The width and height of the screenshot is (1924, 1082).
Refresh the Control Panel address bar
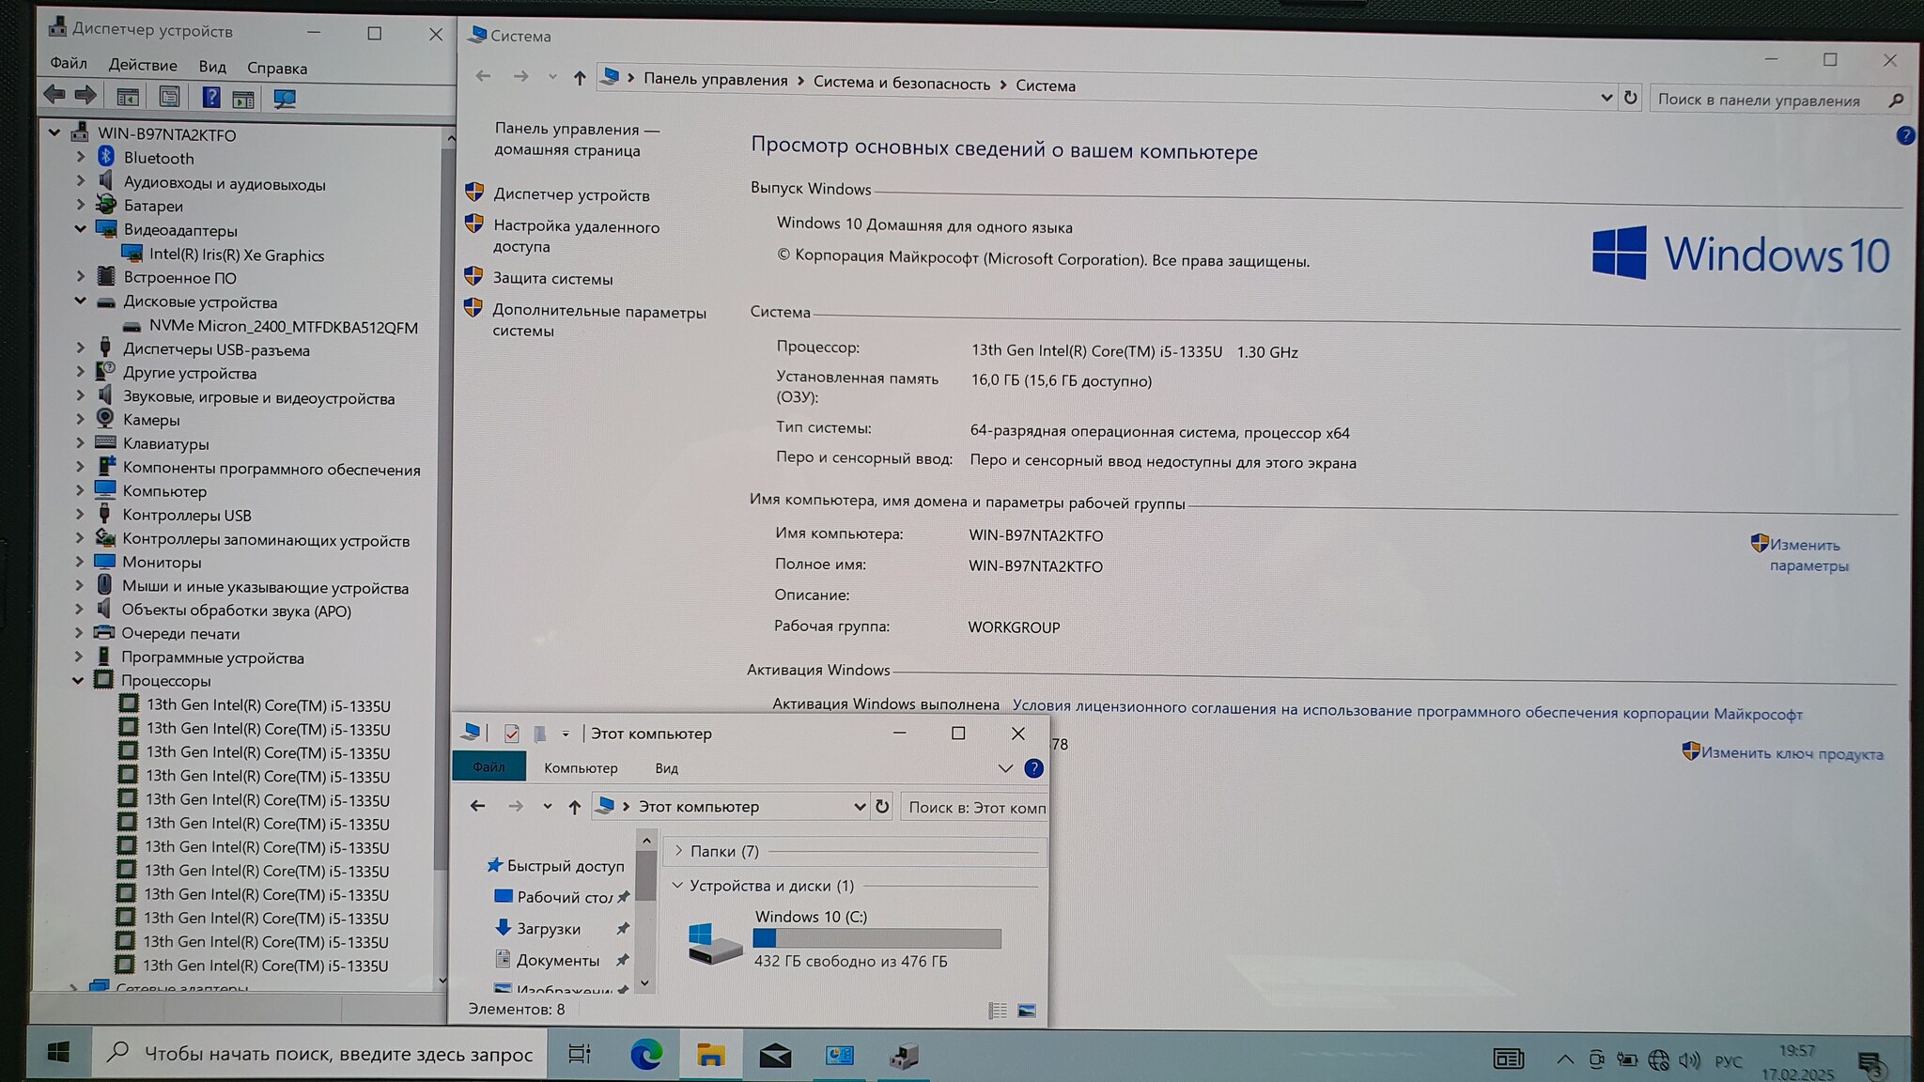coord(1630,98)
